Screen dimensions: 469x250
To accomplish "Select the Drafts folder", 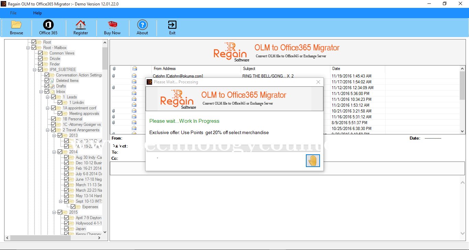I will pos(61,86).
